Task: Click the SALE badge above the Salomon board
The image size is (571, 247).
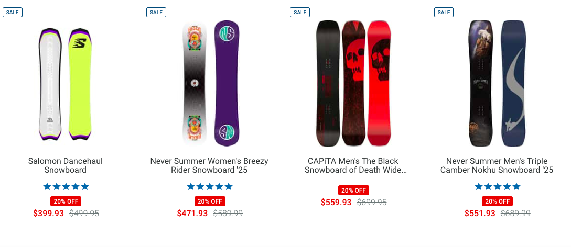Action: click(13, 12)
